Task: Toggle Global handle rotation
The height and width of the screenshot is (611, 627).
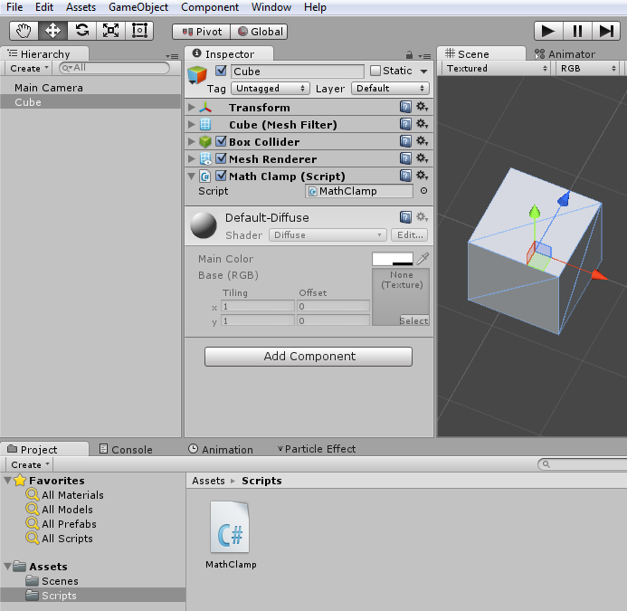Action: pos(259,32)
